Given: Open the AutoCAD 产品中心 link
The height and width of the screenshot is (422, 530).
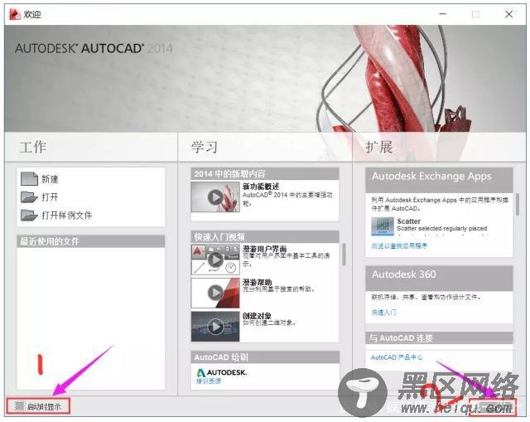Looking at the screenshot, I should (x=397, y=357).
